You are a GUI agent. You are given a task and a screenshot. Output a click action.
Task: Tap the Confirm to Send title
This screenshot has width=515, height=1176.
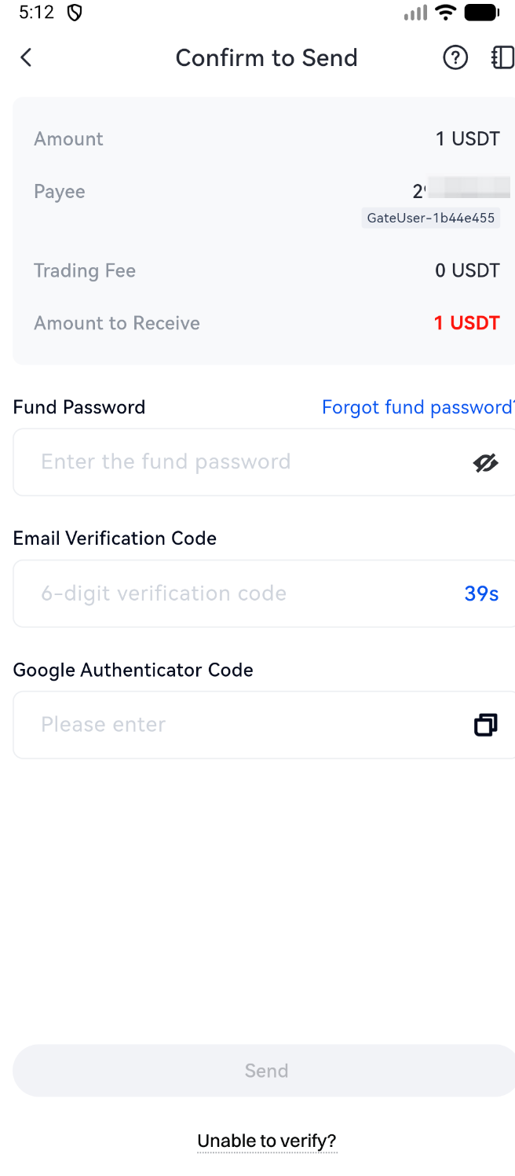click(x=266, y=57)
